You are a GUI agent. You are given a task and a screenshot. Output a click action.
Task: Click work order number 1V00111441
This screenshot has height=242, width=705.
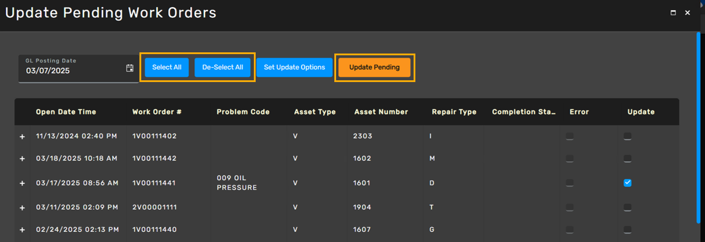point(154,183)
